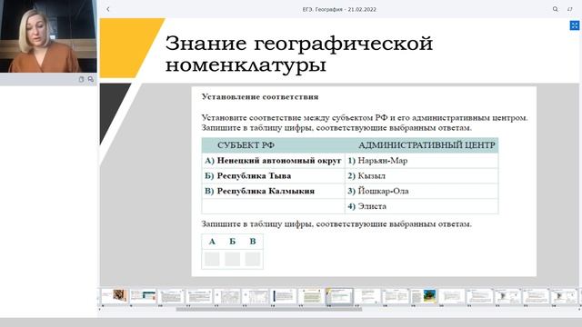Open the slide thumbnail with the brown photo
Viewport: 582px width, 327px height.
(115, 296)
